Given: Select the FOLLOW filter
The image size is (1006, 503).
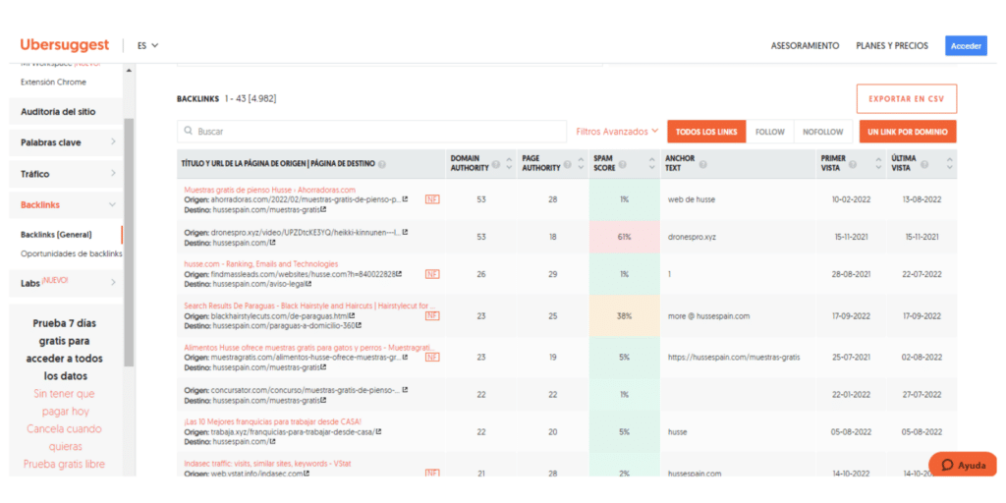Looking at the screenshot, I should click(770, 132).
